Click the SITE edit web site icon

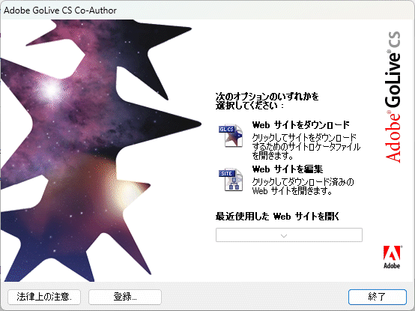231,180
